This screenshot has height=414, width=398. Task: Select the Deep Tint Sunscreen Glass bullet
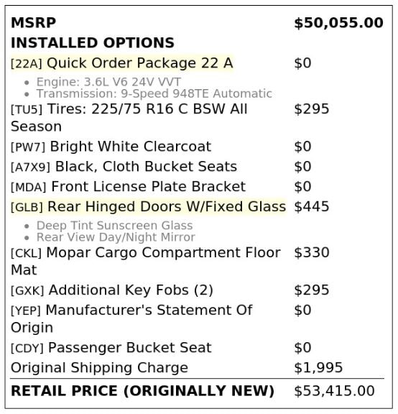point(114,226)
